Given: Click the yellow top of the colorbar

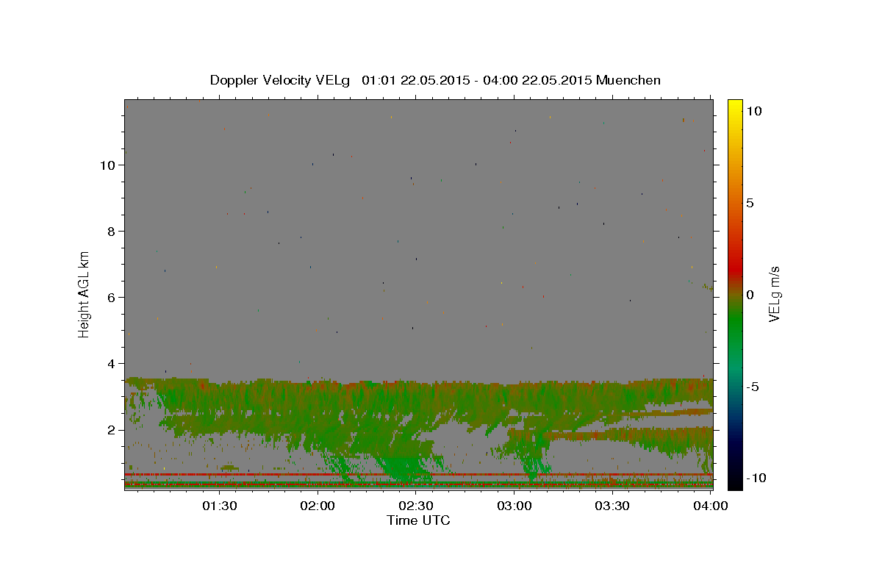Looking at the screenshot, I should [x=735, y=107].
